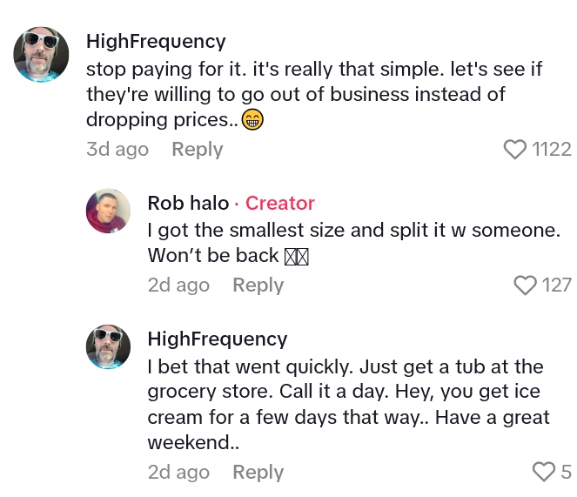The width and height of the screenshot is (577, 497).
Task: Tap the heart icon beside 1122 likes
Action: coord(515,150)
